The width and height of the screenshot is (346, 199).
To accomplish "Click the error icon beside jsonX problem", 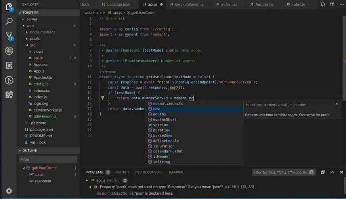I will coord(96,187).
